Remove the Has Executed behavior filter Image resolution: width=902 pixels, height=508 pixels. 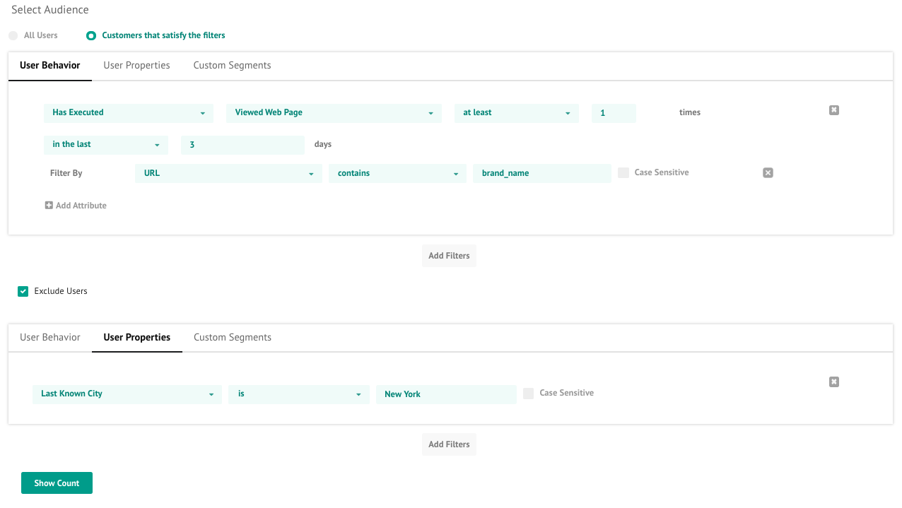834,110
